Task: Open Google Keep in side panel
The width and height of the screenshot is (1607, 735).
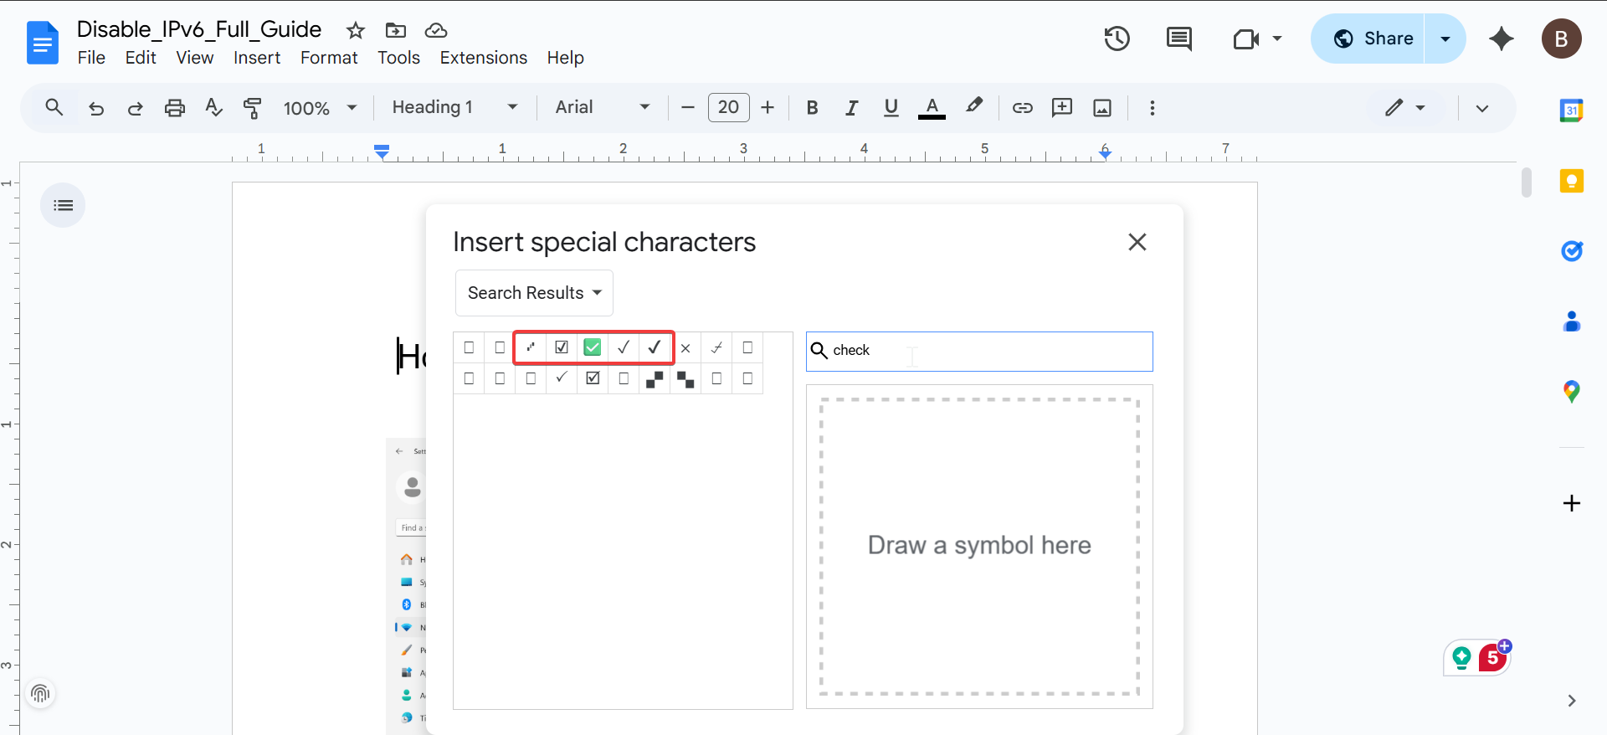Action: [1571, 181]
